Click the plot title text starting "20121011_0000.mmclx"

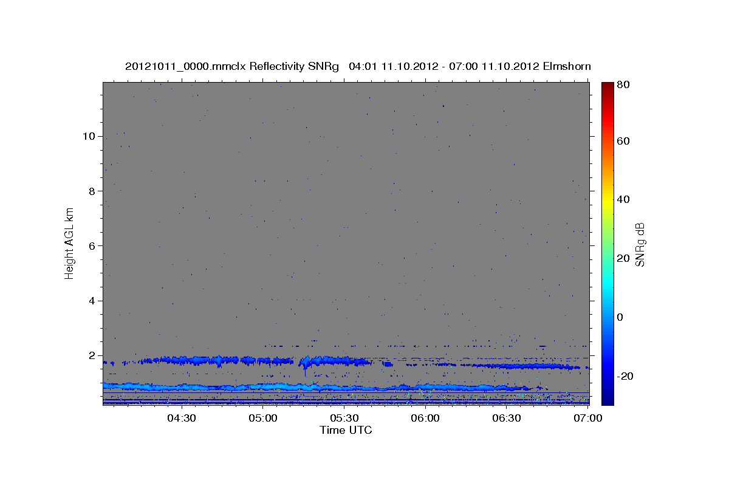click(358, 66)
